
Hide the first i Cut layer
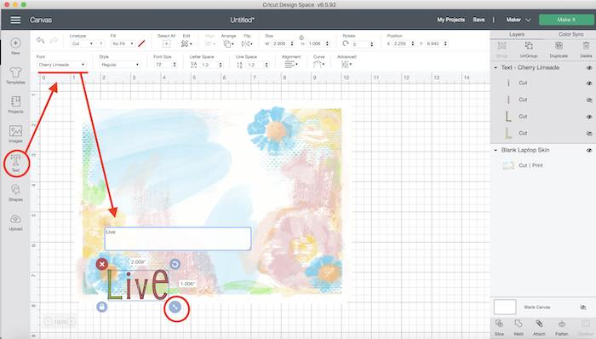pyautogui.click(x=589, y=83)
